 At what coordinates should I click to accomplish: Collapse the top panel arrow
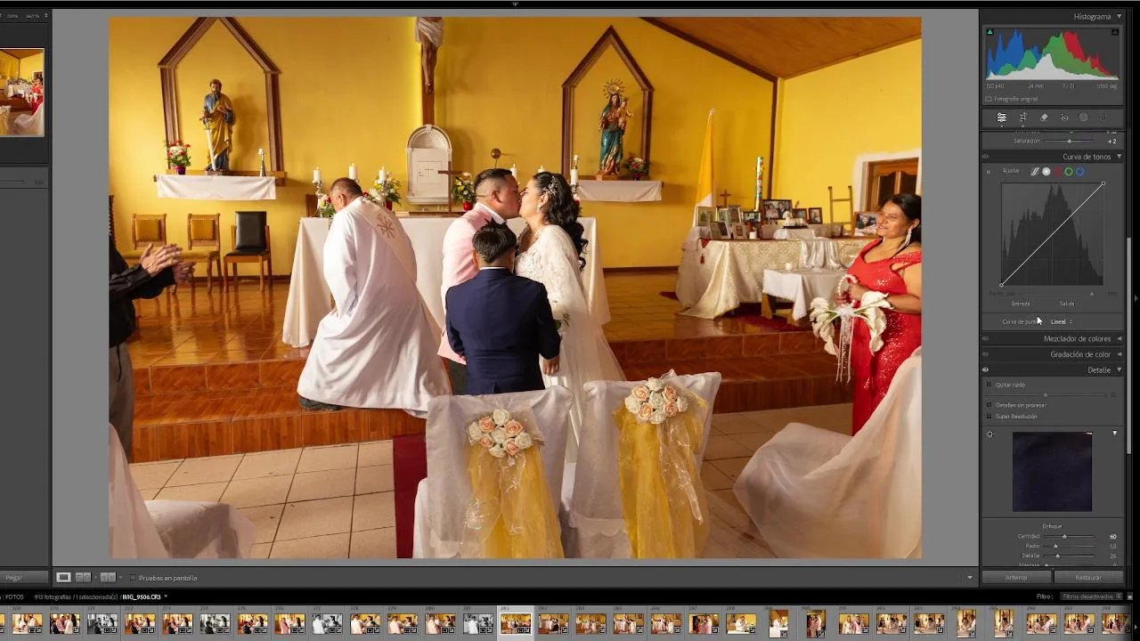(515, 4)
